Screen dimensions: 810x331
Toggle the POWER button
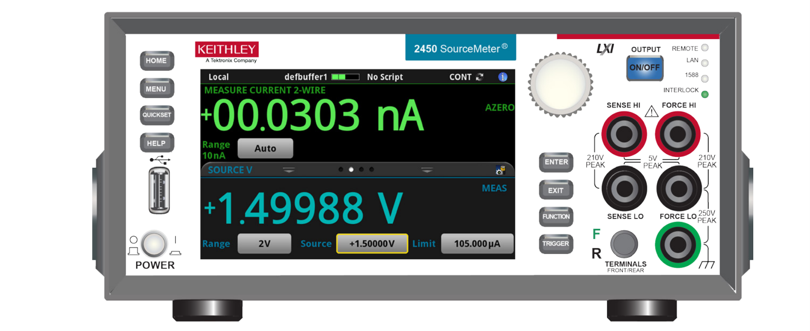tap(154, 244)
